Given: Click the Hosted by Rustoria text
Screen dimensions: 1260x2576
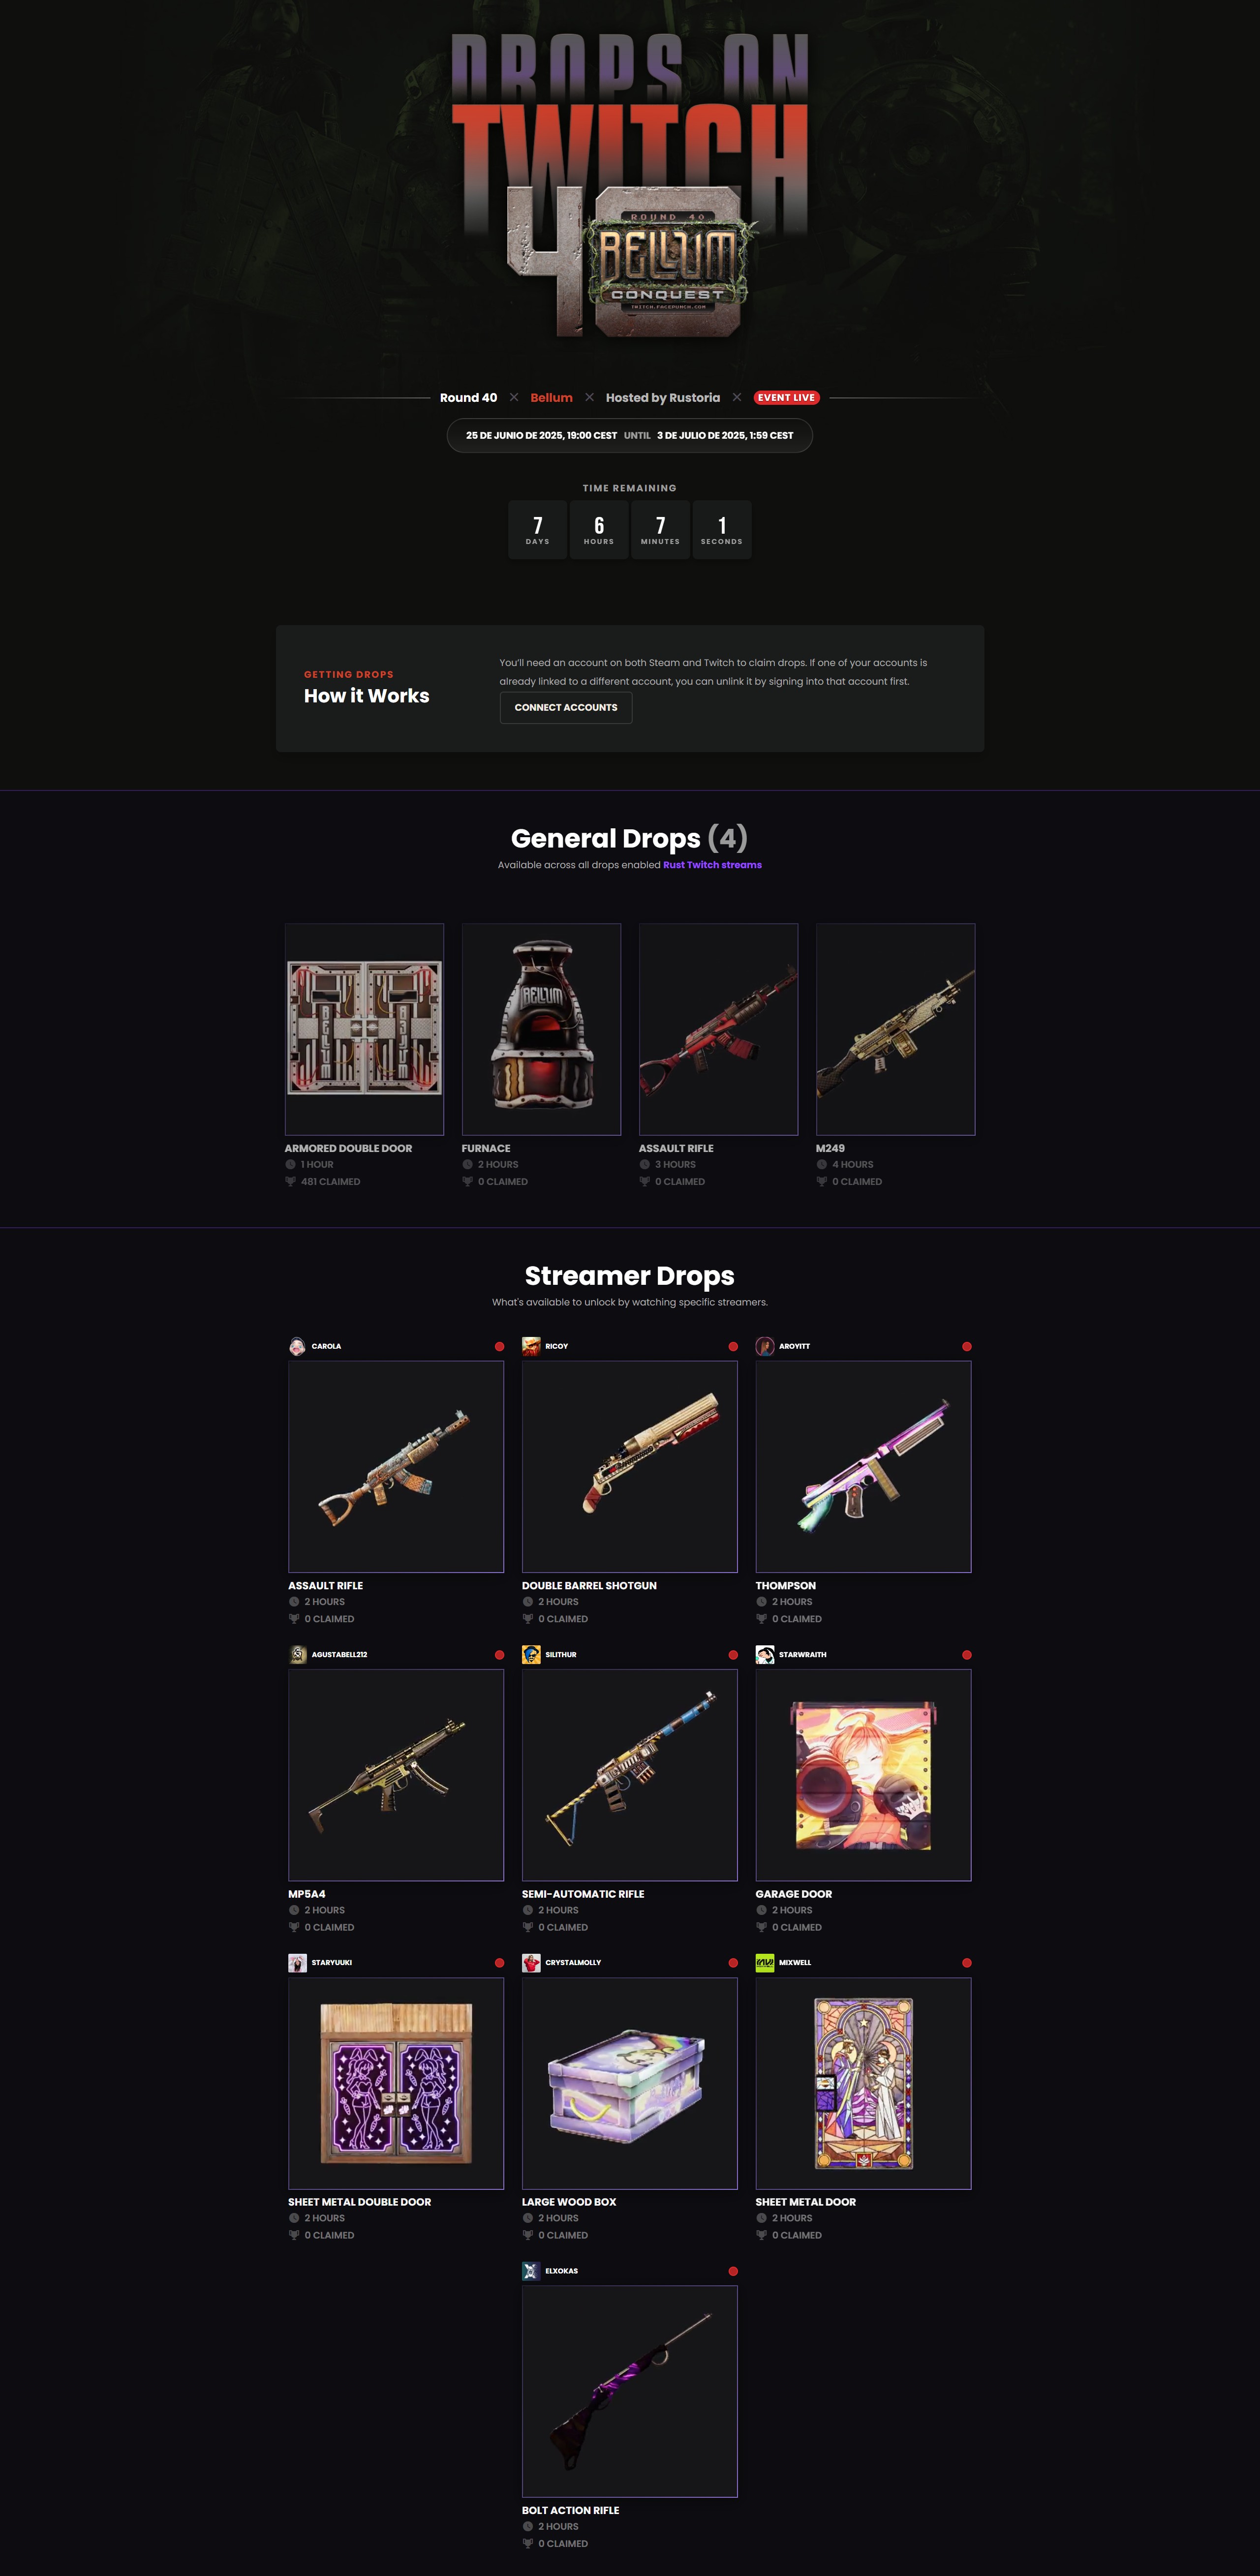Looking at the screenshot, I should coord(663,397).
